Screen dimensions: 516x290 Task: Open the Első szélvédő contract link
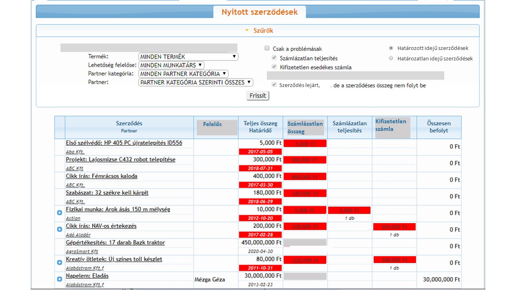[124, 143]
